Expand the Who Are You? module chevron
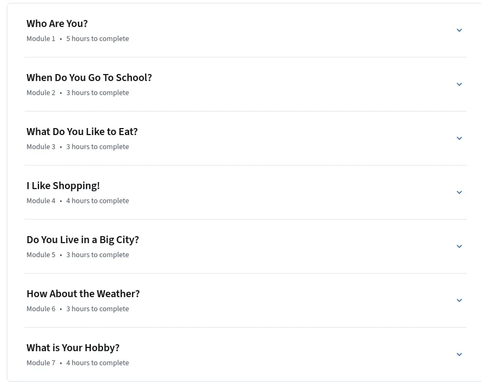 point(459,30)
